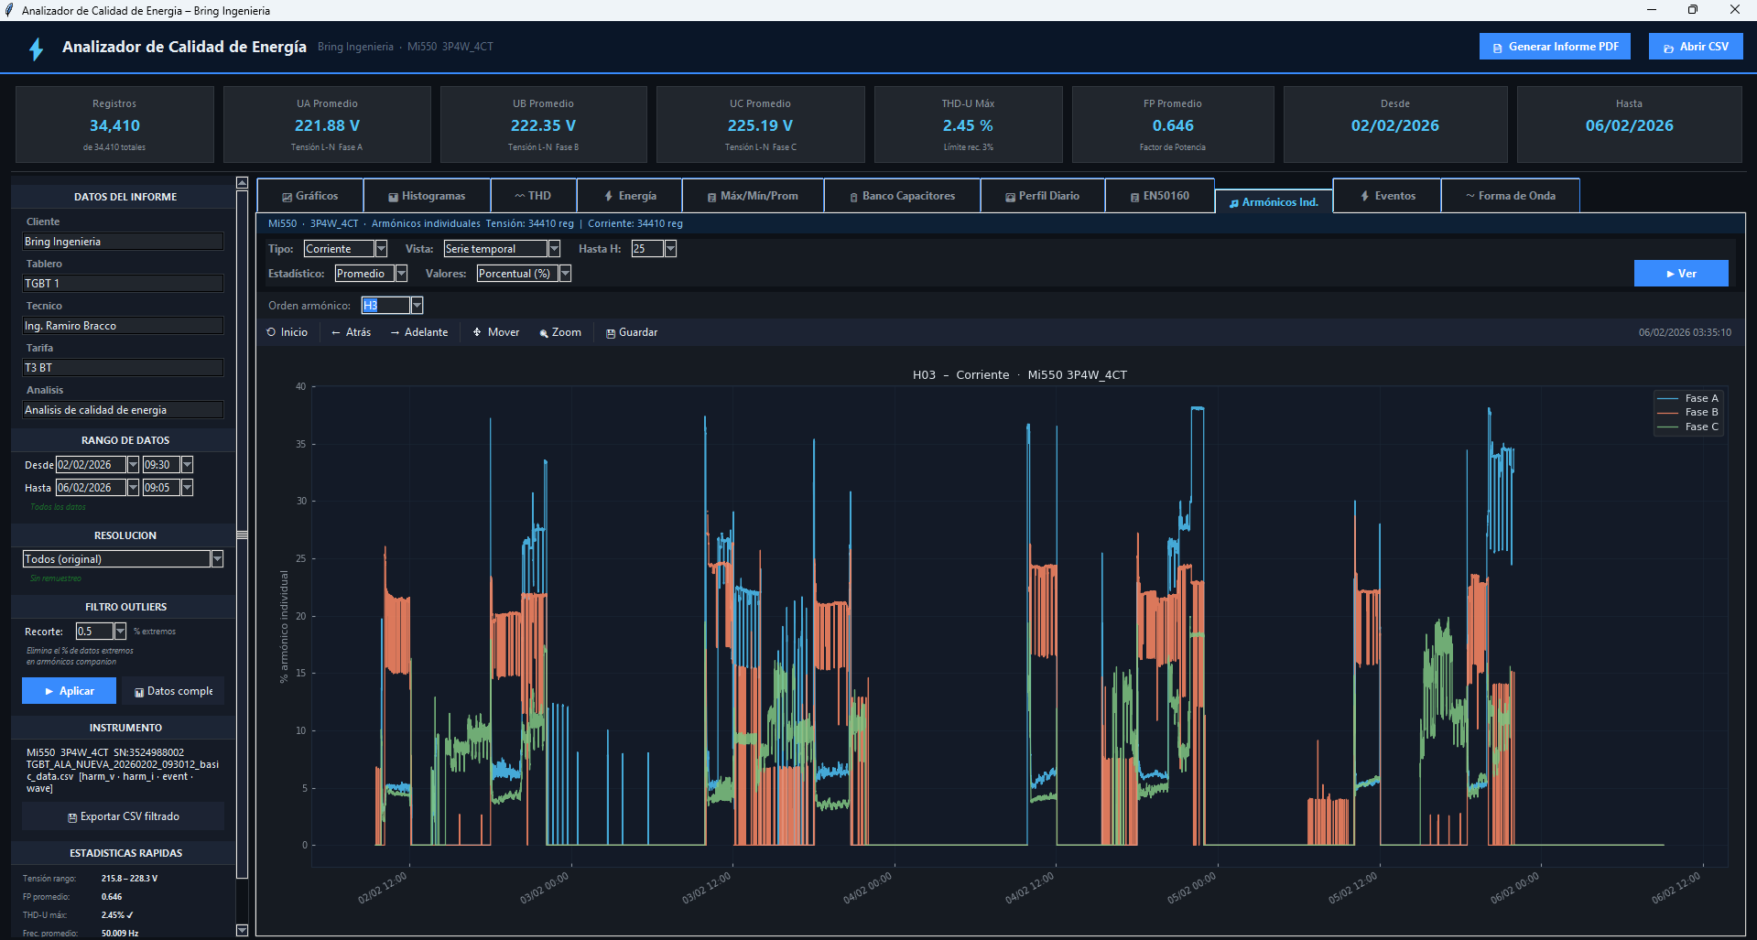Export data with Exportar CSV filtrado

[123, 816]
